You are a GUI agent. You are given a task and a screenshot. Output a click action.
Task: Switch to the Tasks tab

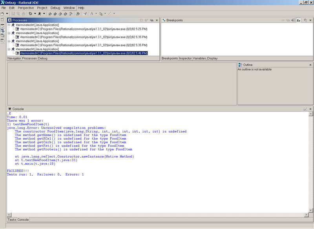pos(12,220)
